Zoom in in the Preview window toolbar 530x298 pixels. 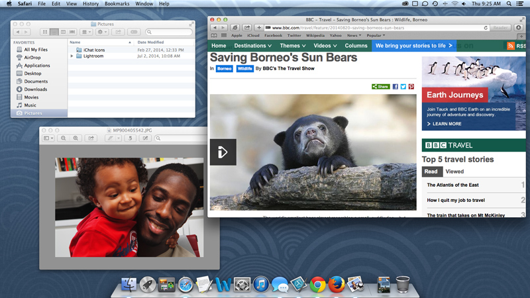(x=76, y=138)
